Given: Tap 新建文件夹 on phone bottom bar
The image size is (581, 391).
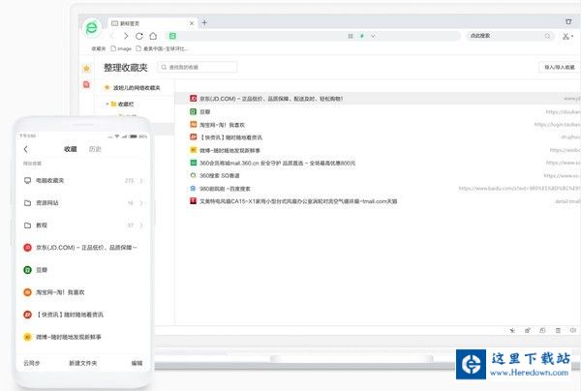Looking at the screenshot, I should 83,362.
